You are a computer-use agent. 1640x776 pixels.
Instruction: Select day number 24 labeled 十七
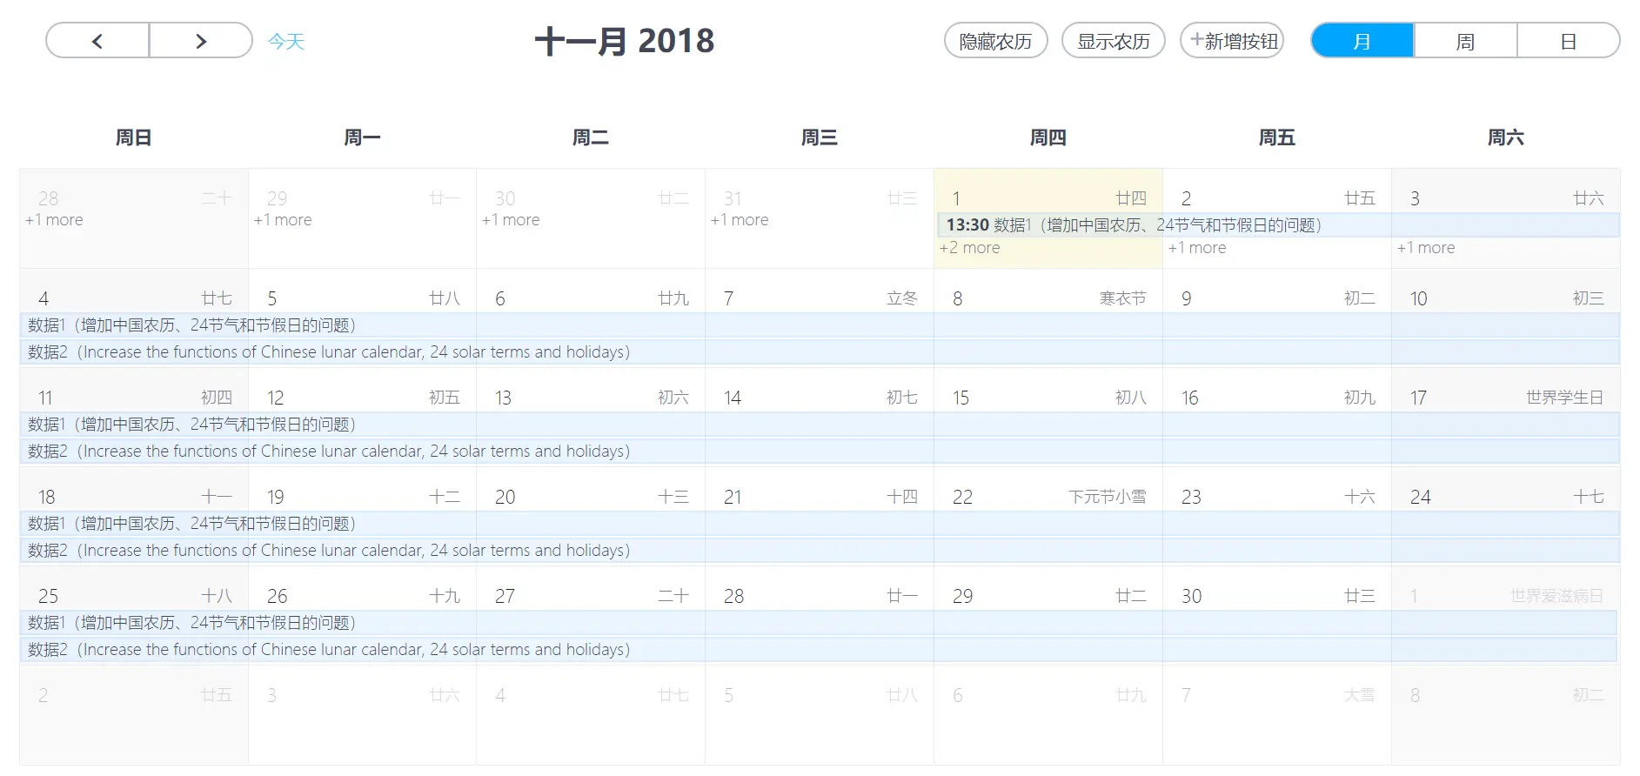(1420, 498)
